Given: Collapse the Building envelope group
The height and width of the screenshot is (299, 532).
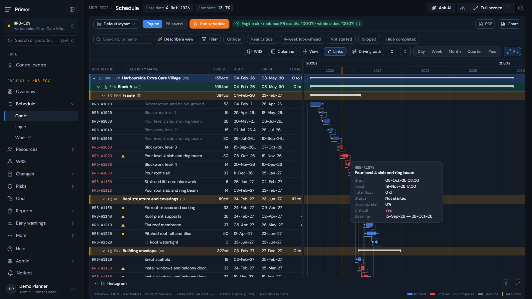Looking at the screenshot, I should point(103,251).
